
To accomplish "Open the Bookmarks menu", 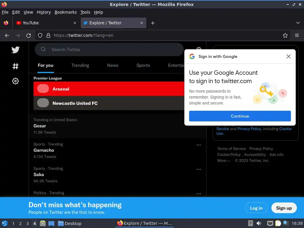I will (66, 12).
